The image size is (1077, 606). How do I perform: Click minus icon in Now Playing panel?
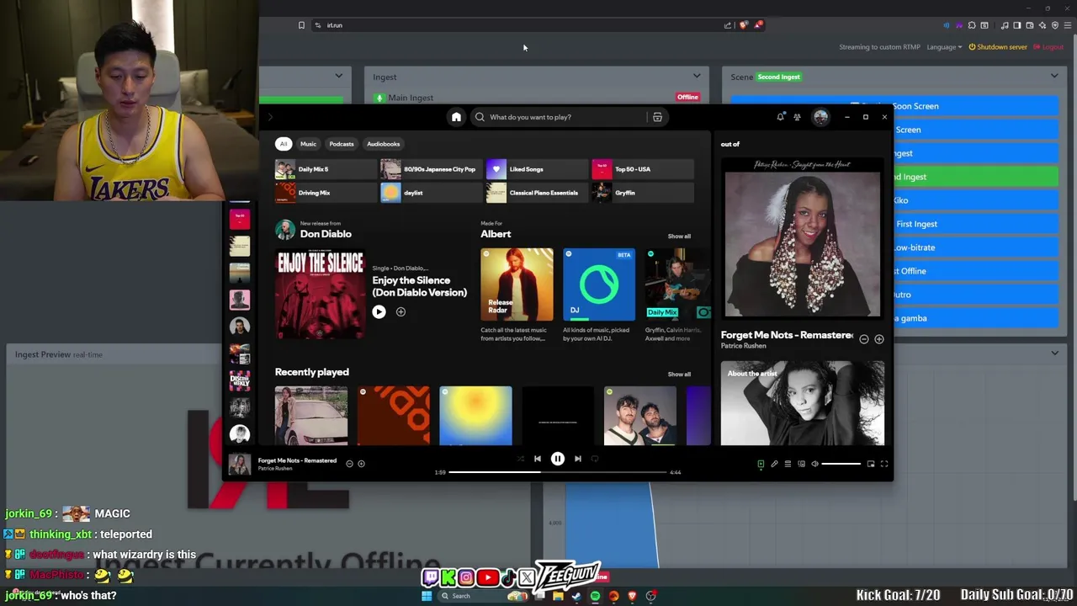pos(864,339)
